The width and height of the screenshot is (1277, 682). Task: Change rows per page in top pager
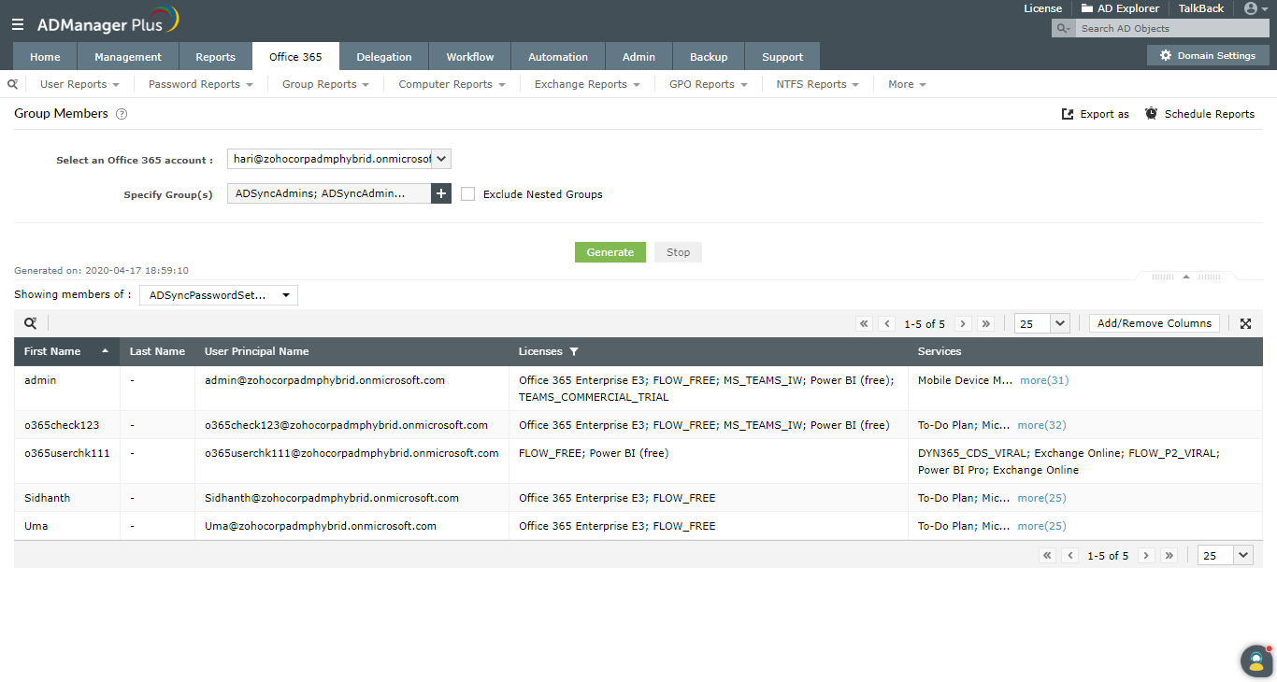(x=1041, y=323)
